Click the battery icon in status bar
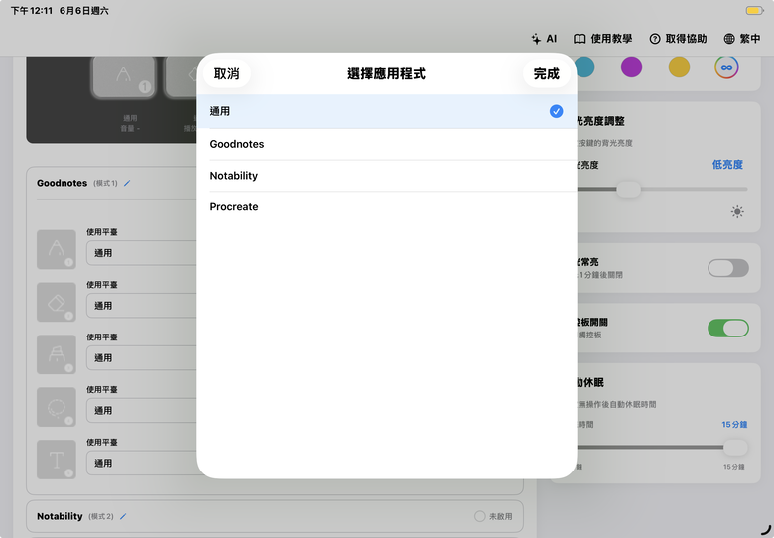The image size is (774, 538). coord(754,10)
